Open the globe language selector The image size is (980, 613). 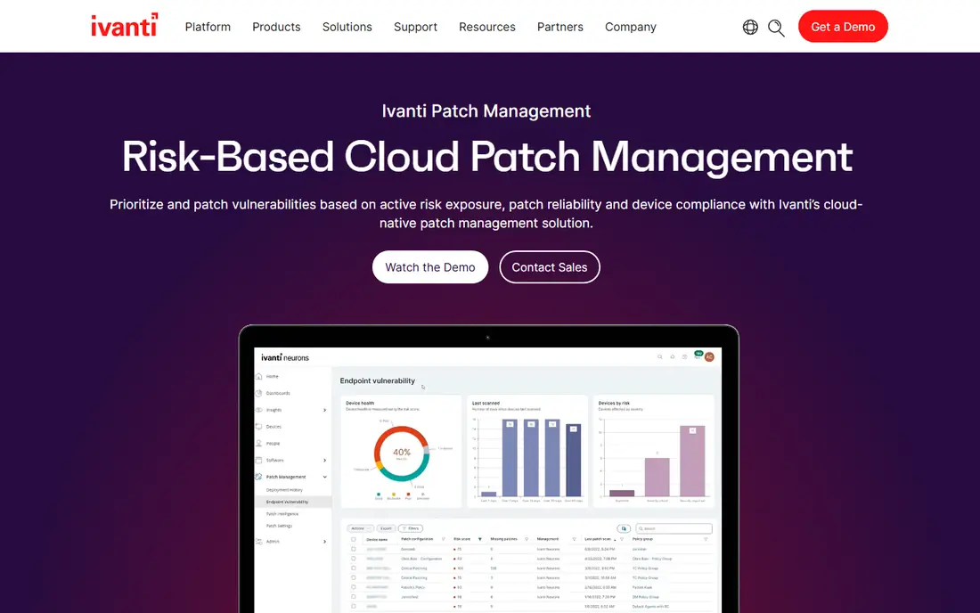tap(750, 27)
